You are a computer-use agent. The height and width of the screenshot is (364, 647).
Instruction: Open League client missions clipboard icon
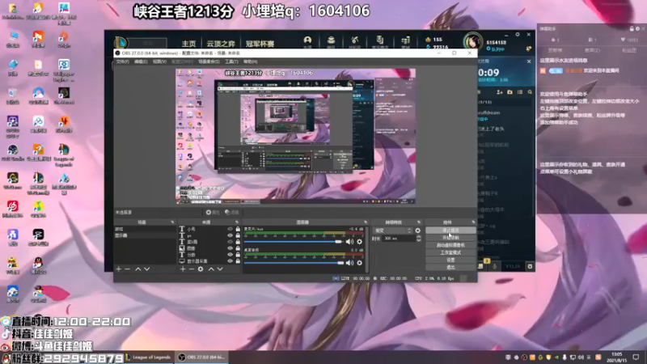pos(380,41)
